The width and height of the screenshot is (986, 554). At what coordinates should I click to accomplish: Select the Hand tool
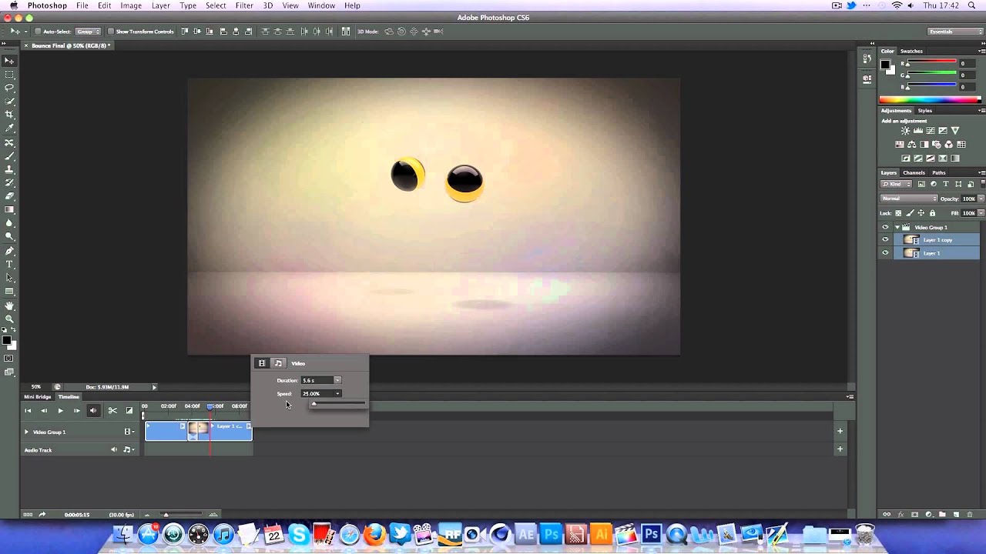(9, 305)
